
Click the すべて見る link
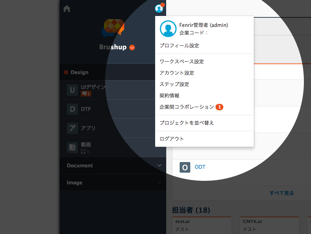tap(282, 193)
